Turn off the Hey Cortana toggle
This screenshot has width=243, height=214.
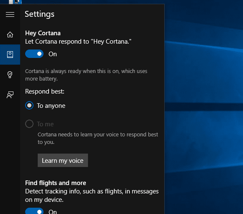point(34,54)
